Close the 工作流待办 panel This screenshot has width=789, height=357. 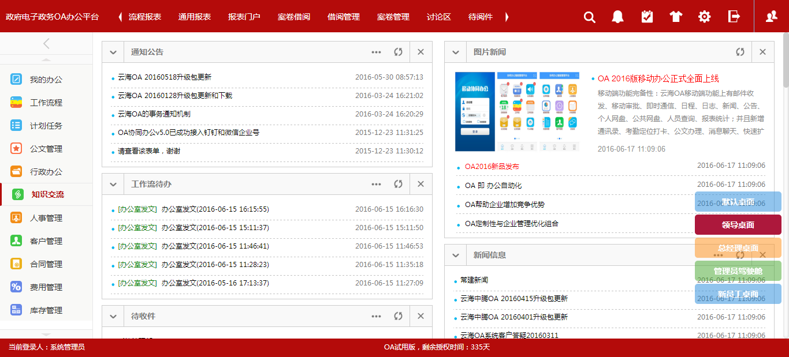tap(420, 184)
